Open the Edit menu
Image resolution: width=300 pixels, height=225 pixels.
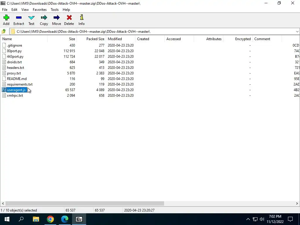14,10
